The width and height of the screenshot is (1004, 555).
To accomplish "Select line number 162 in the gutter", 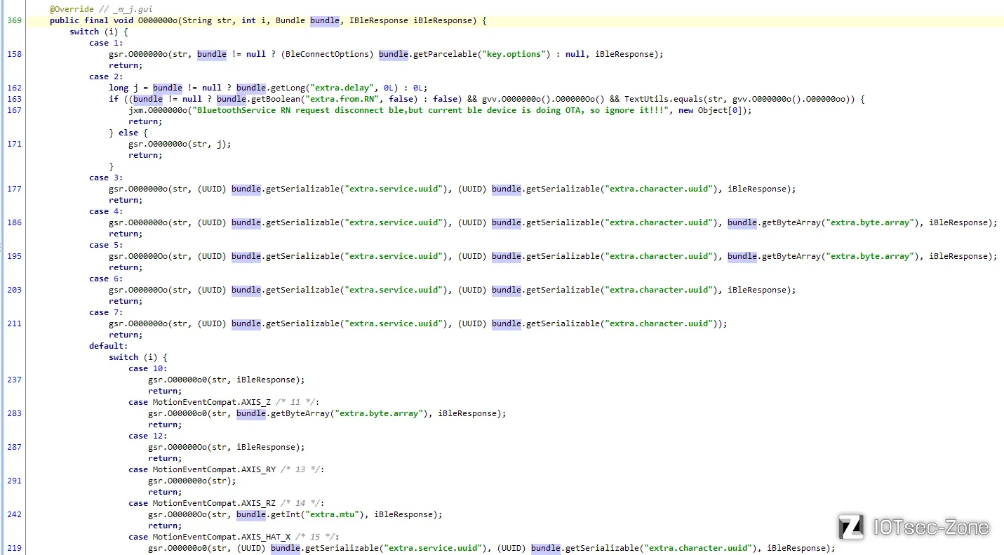I will point(14,88).
